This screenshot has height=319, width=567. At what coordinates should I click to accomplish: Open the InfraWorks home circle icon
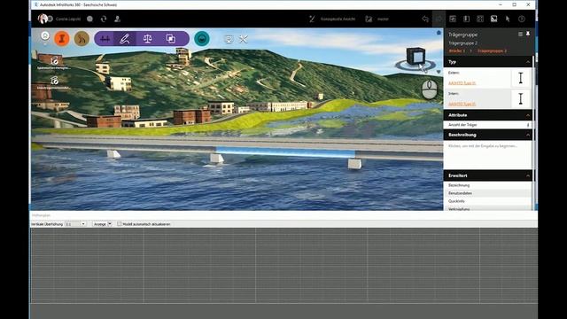[45, 36]
